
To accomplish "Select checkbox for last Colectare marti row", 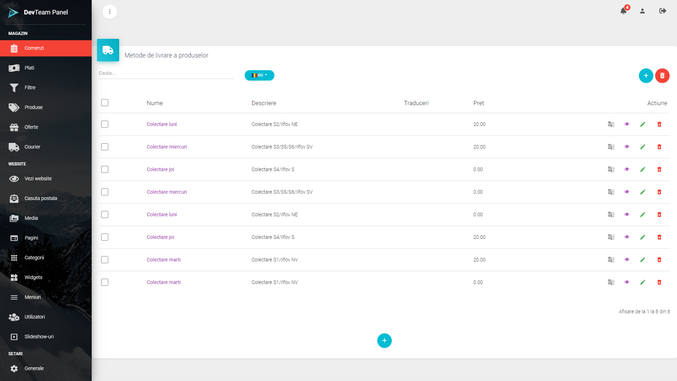I will pyautogui.click(x=105, y=282).
